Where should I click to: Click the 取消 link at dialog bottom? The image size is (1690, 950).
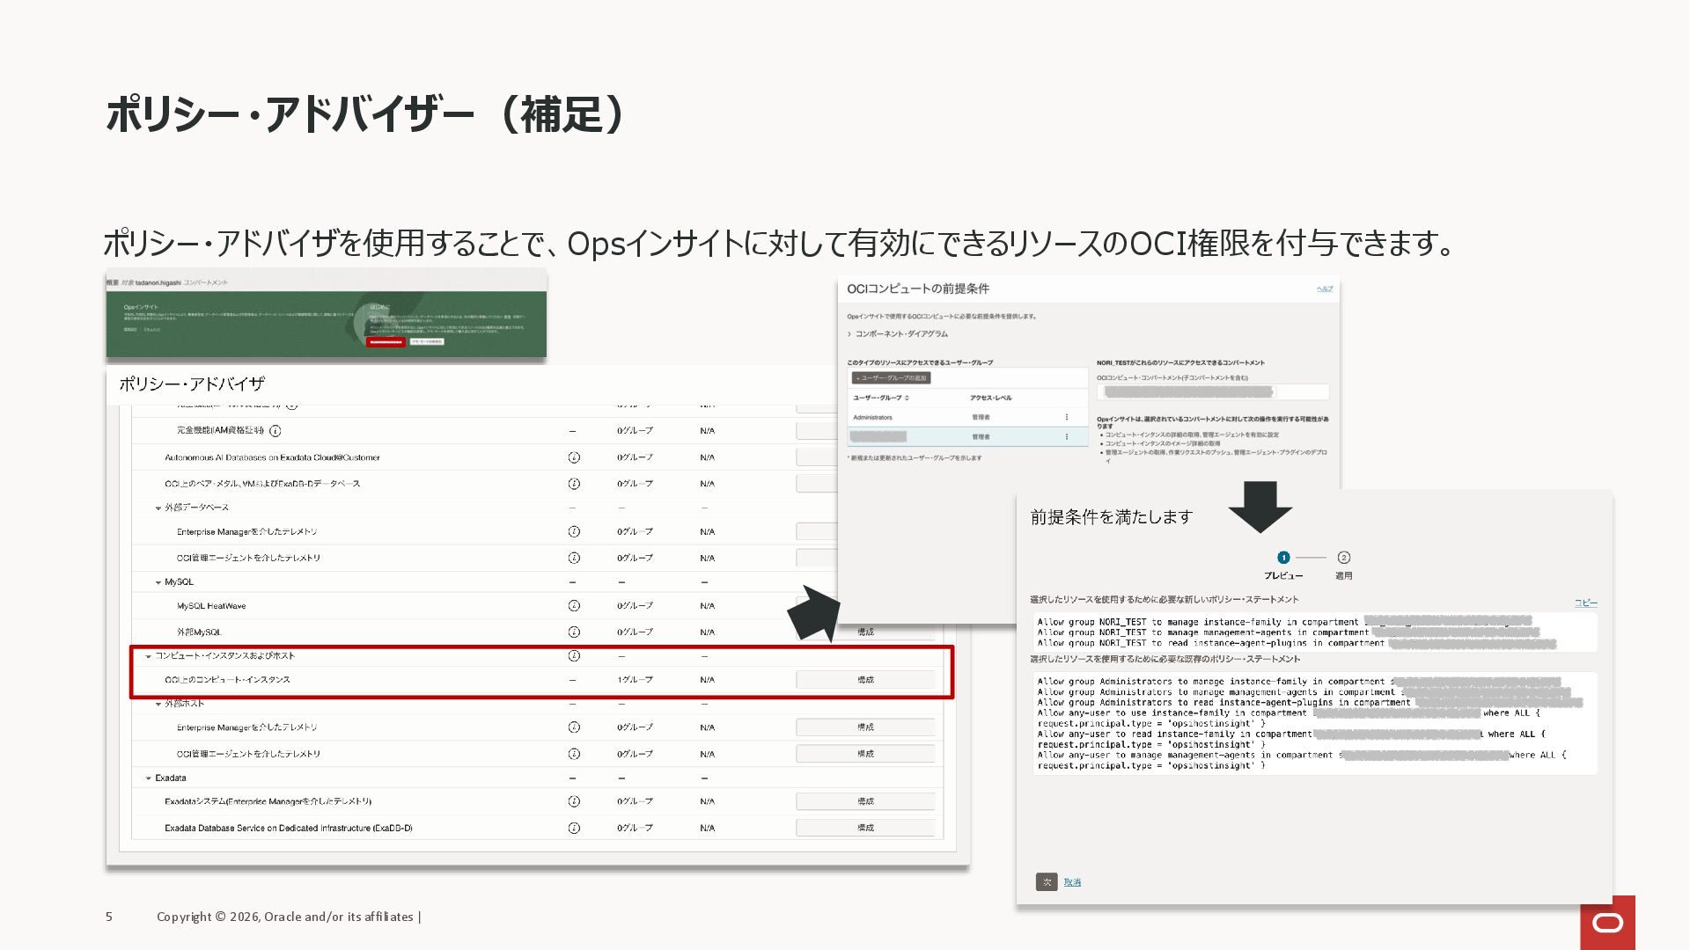[1072, 882]
